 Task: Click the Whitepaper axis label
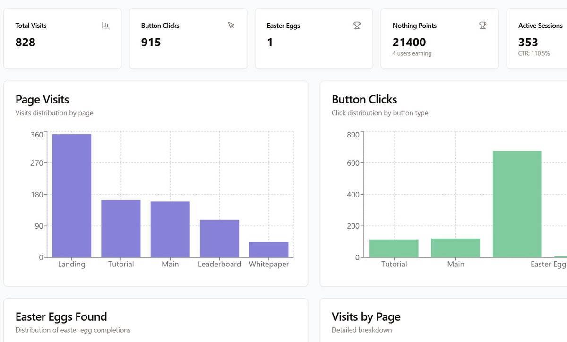coord(268,264)
